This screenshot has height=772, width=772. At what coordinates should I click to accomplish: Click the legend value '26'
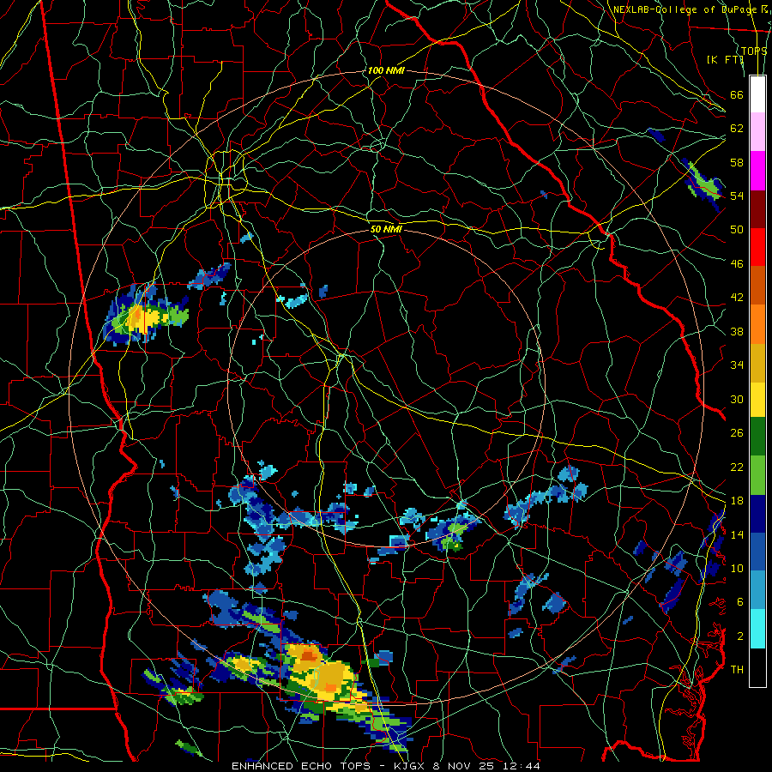(737, 433)
